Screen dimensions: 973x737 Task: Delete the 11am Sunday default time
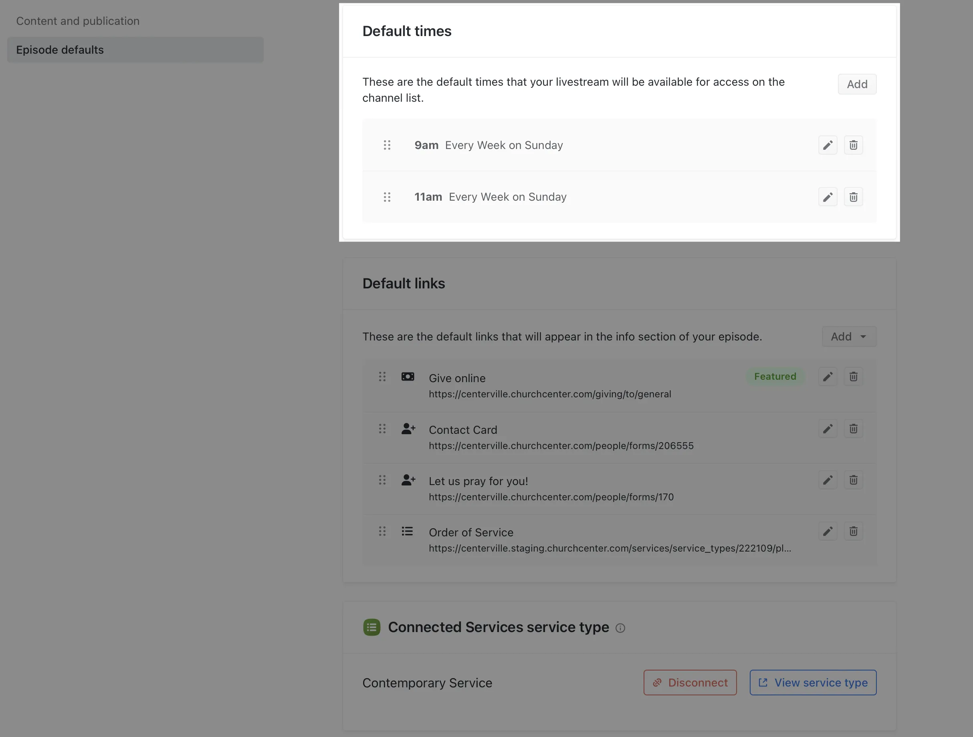pyautogui.click(x=853, y=197)
